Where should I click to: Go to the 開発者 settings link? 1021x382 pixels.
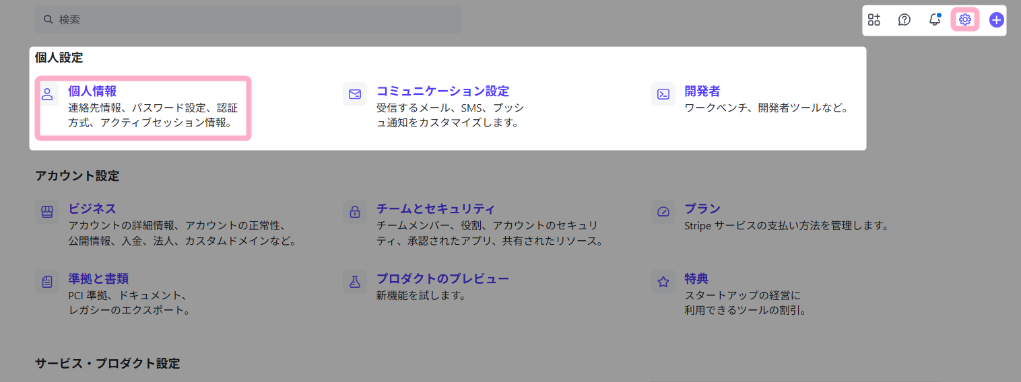point(702,91)
